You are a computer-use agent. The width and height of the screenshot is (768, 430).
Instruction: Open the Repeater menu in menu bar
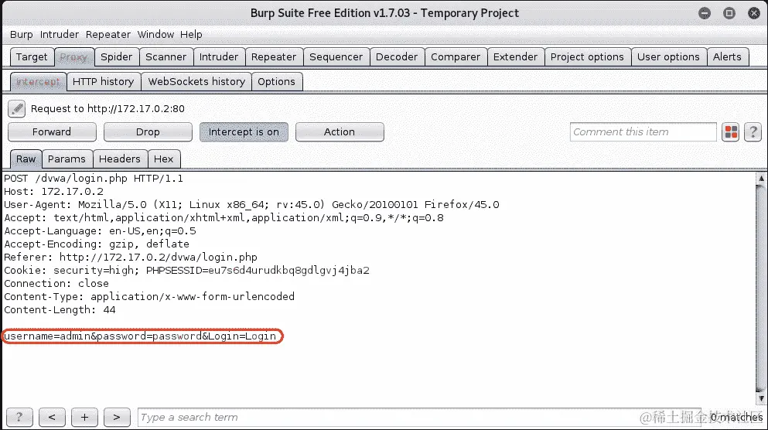click(108, 34)
